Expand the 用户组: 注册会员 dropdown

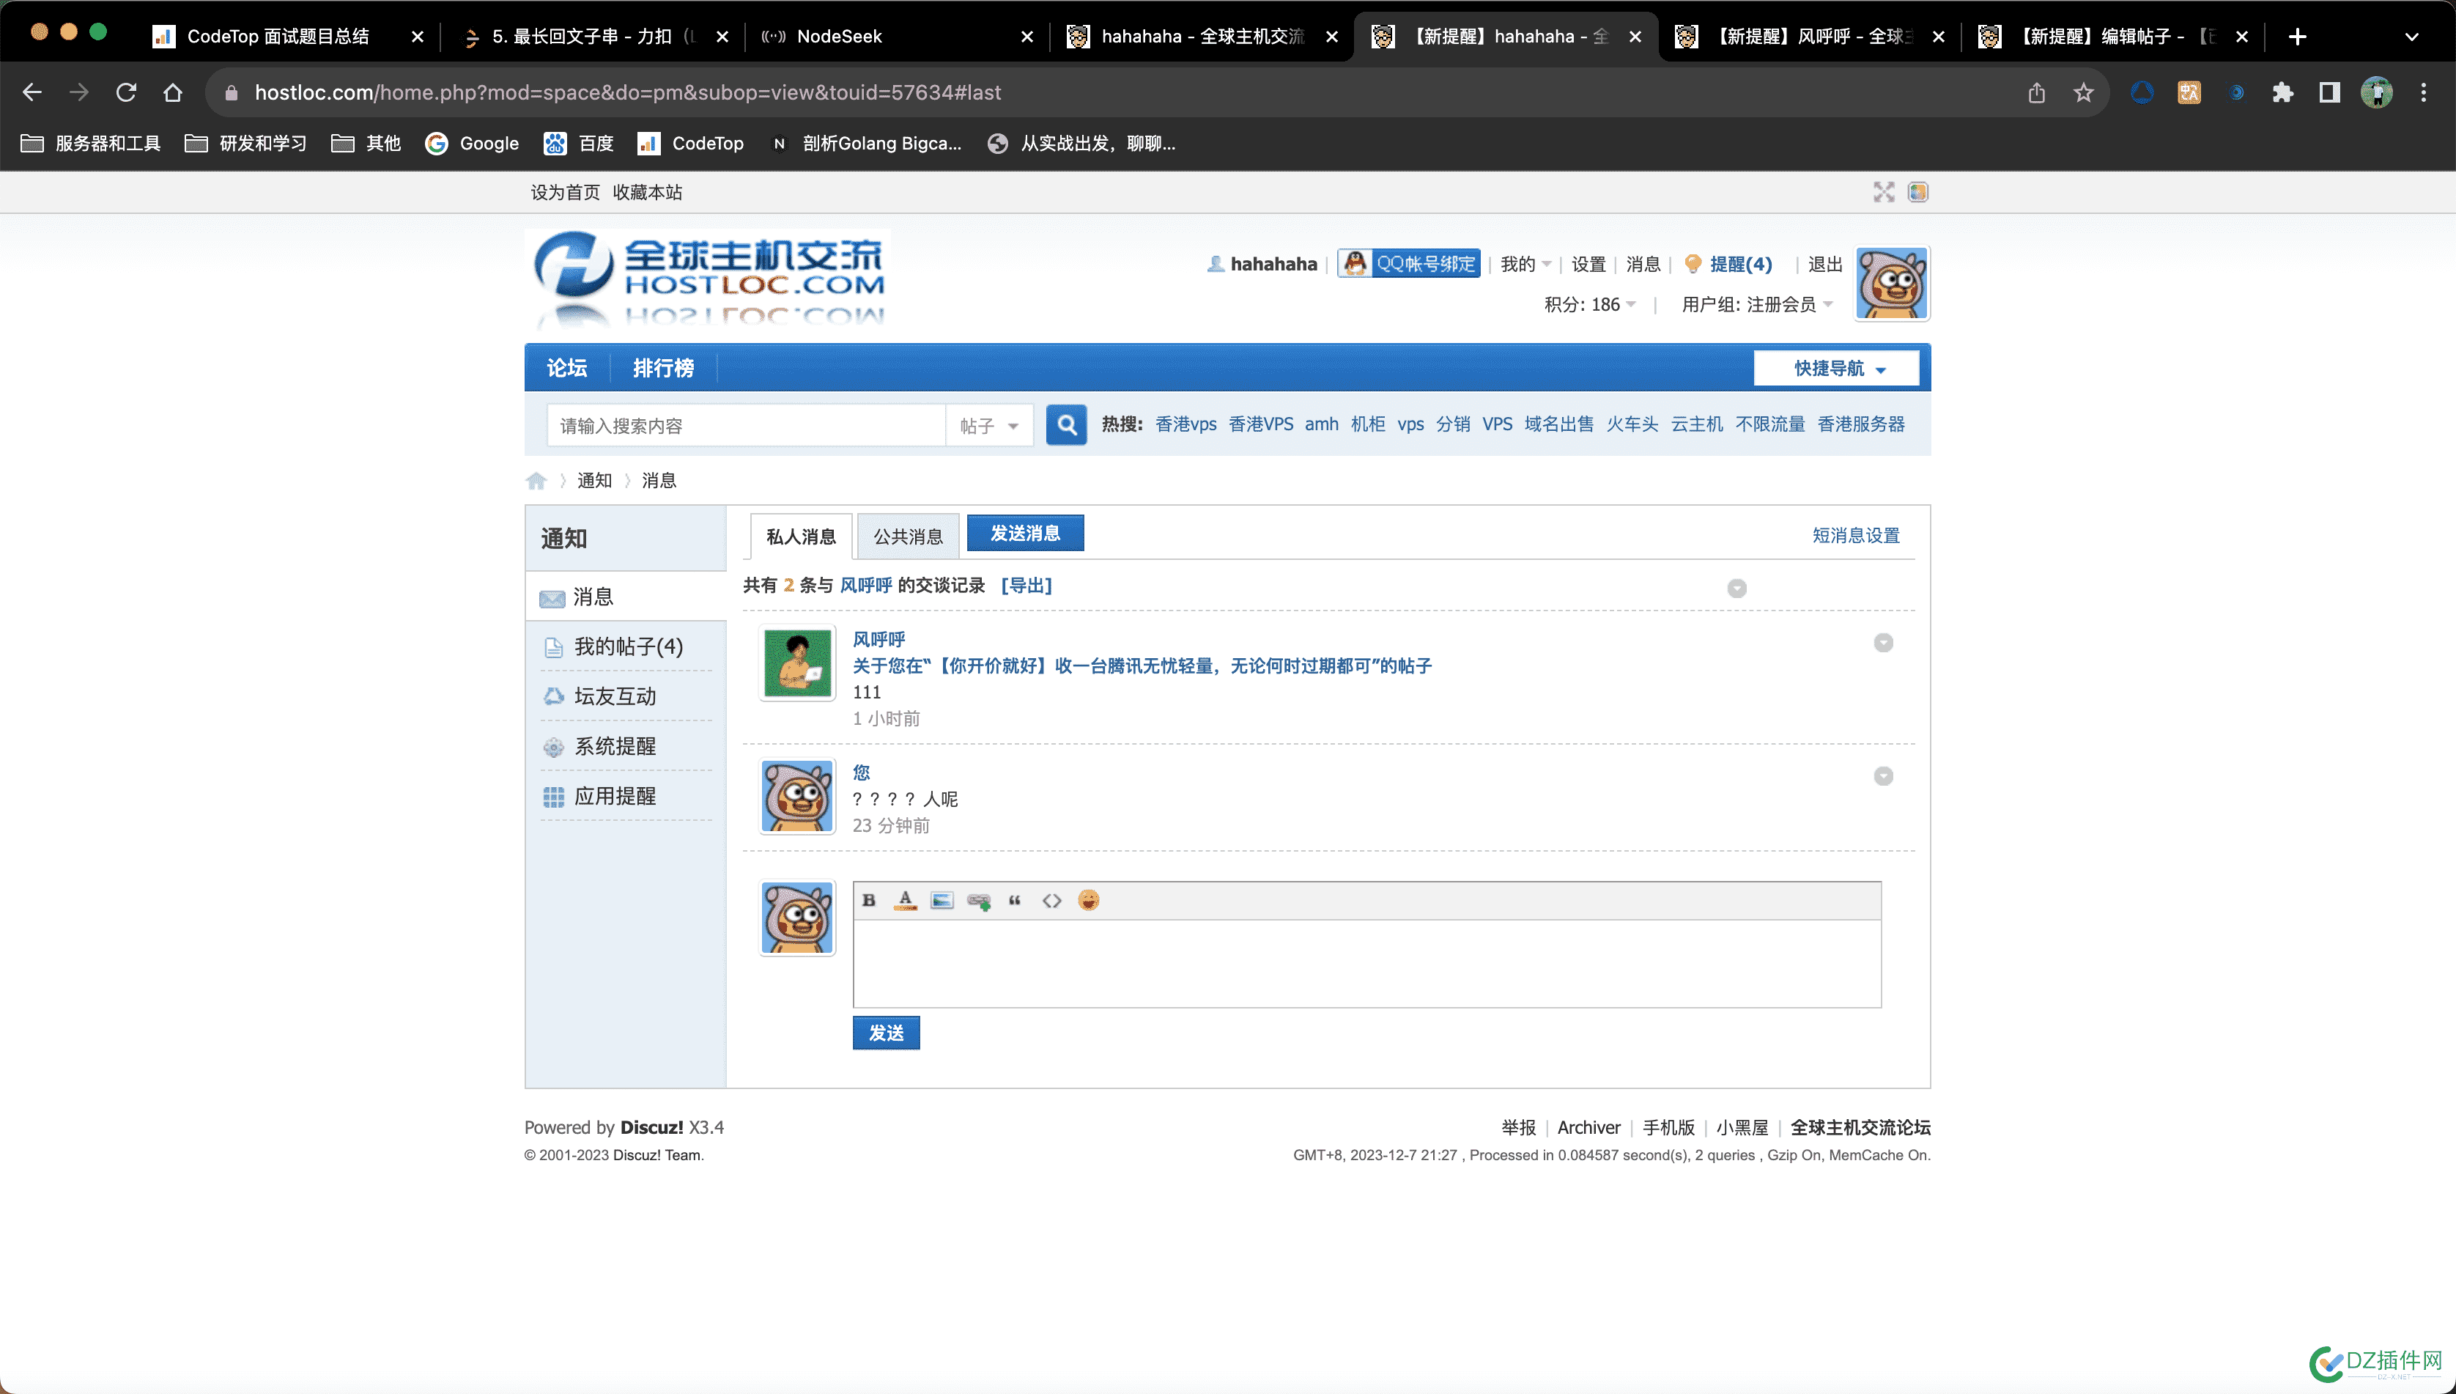click(1757, 304)
